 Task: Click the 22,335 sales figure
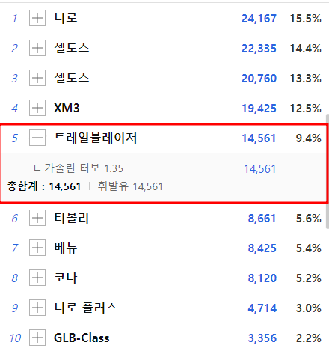tap(259, 49)
